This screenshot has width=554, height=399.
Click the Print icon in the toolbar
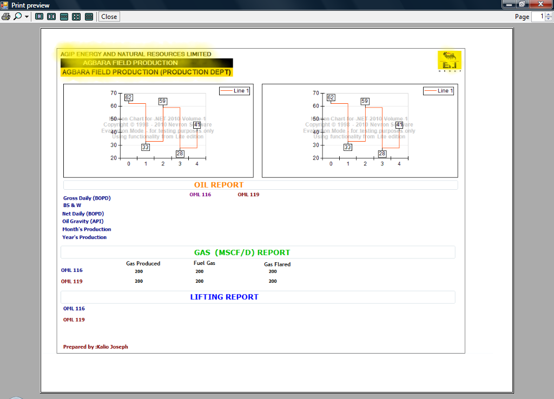coord(6,17)
